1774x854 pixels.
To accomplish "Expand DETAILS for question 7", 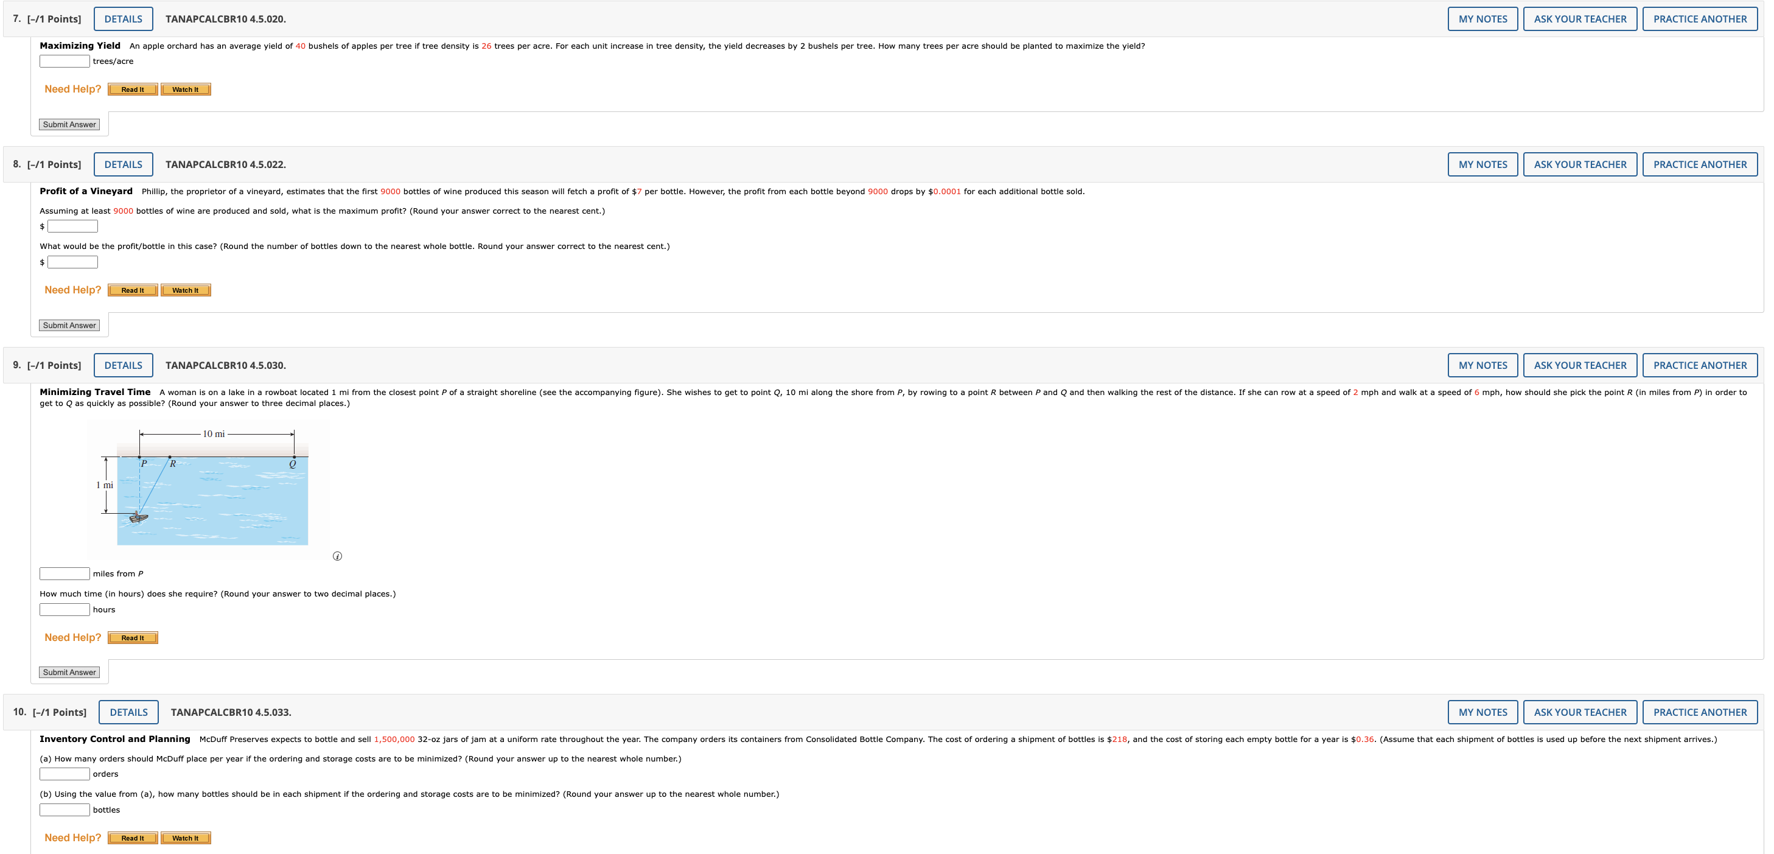I will 124,19.
